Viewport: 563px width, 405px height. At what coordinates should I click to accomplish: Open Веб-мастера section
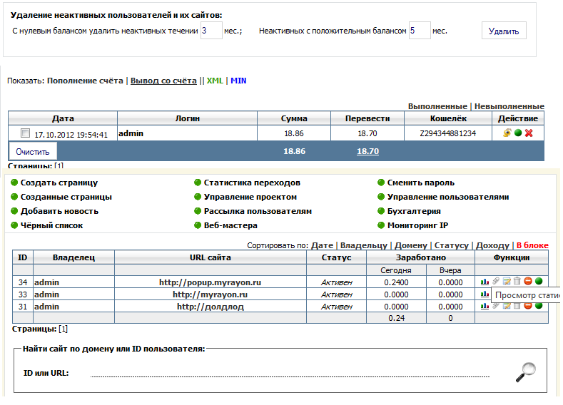pyautogui.click(x=230, y=225)
